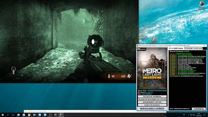Image resolution: width=208 pixels, height=117 pixels.
Task: Click the magazine icon beside 40
Action: coord(109,76)
